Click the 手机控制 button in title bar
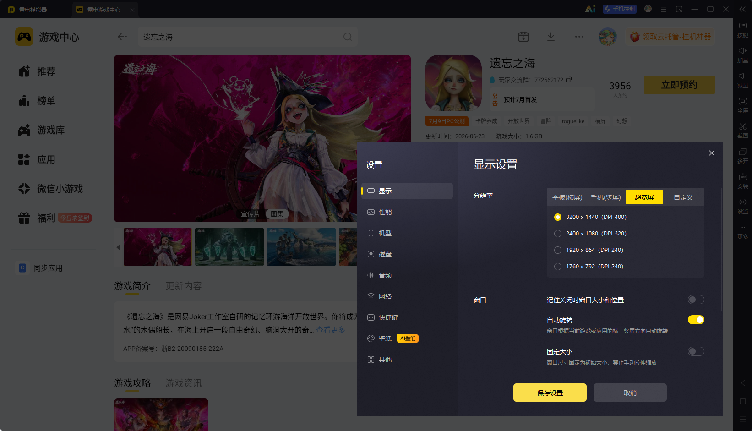The width and height of the screenshot is (752, 431). [x=620, y=9]
